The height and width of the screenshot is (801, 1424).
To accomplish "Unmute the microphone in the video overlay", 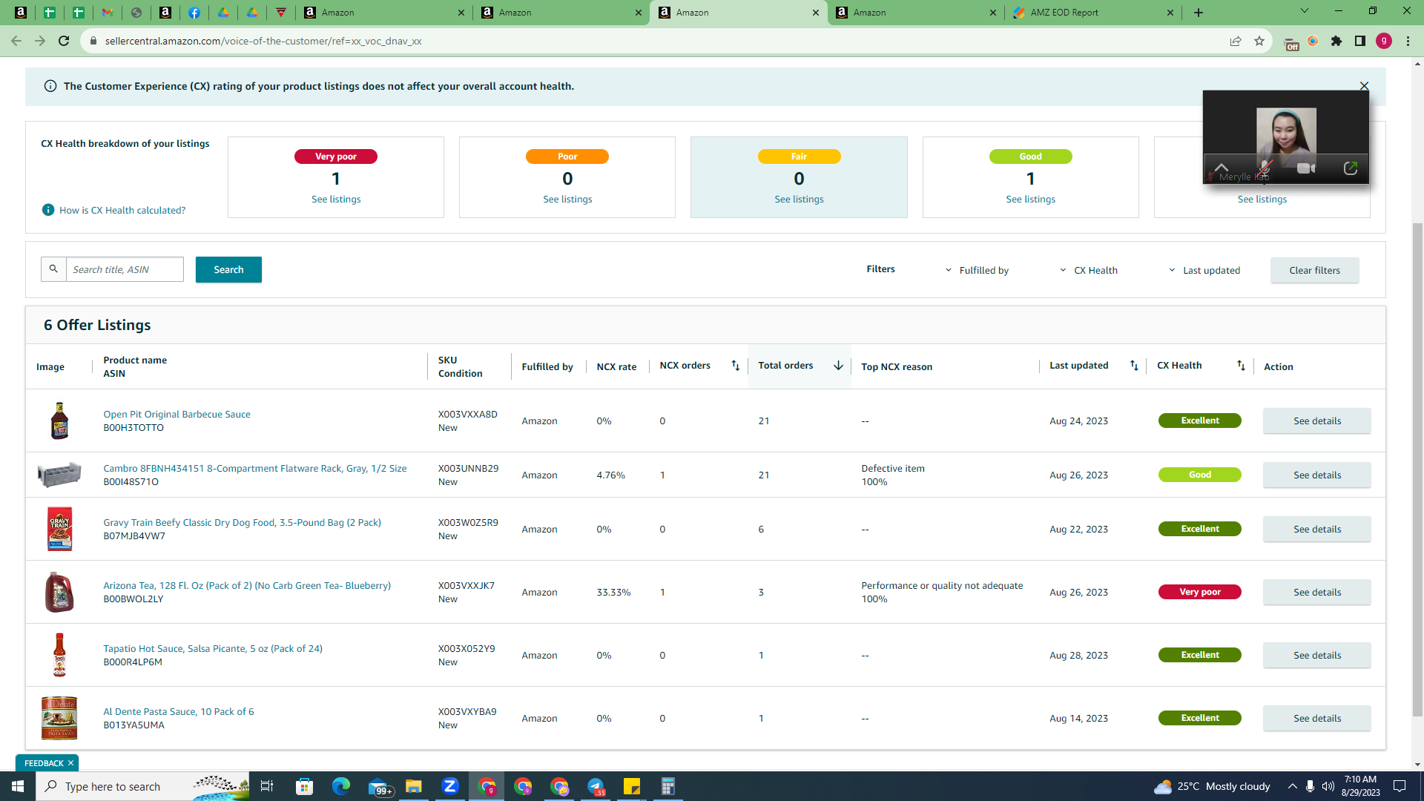I will click(1265, 168).
